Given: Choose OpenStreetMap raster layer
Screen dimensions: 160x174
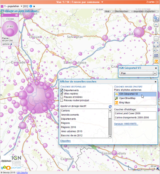Looking at the screenshot, I should click(x=135, y=98).
